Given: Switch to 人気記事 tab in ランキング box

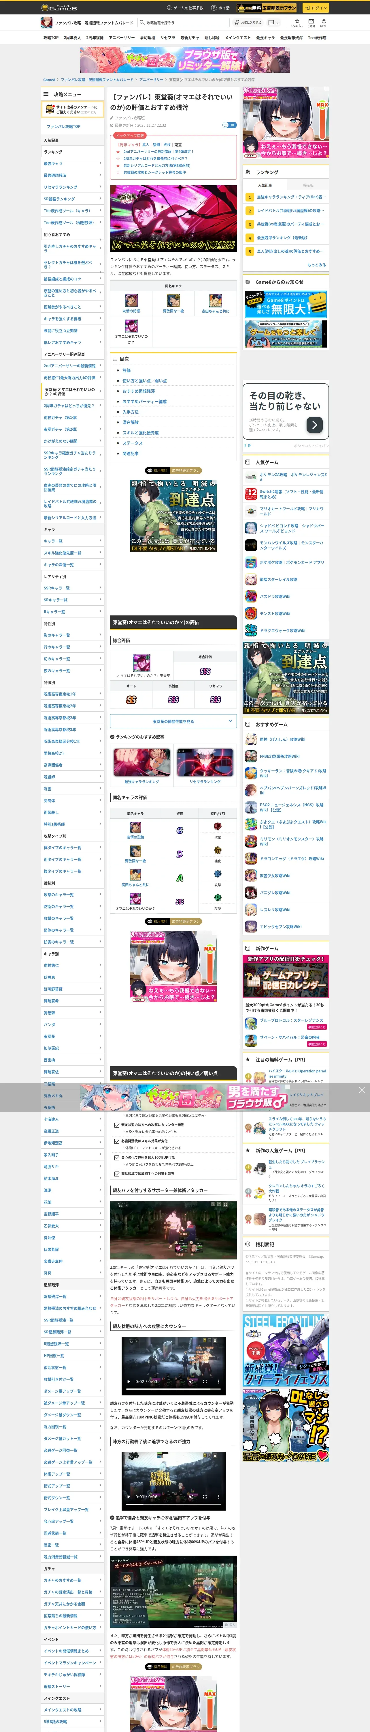Looking at the screenshot, I should (265, 185).
